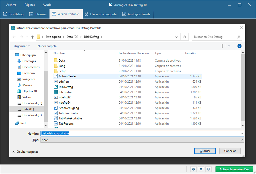Open settings via the gear icon
The image size is (256, 174).
tap(201, 169)
